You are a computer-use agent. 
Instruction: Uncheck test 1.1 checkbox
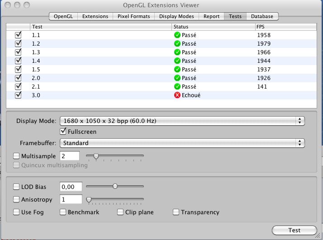click(x=18, y=35)
